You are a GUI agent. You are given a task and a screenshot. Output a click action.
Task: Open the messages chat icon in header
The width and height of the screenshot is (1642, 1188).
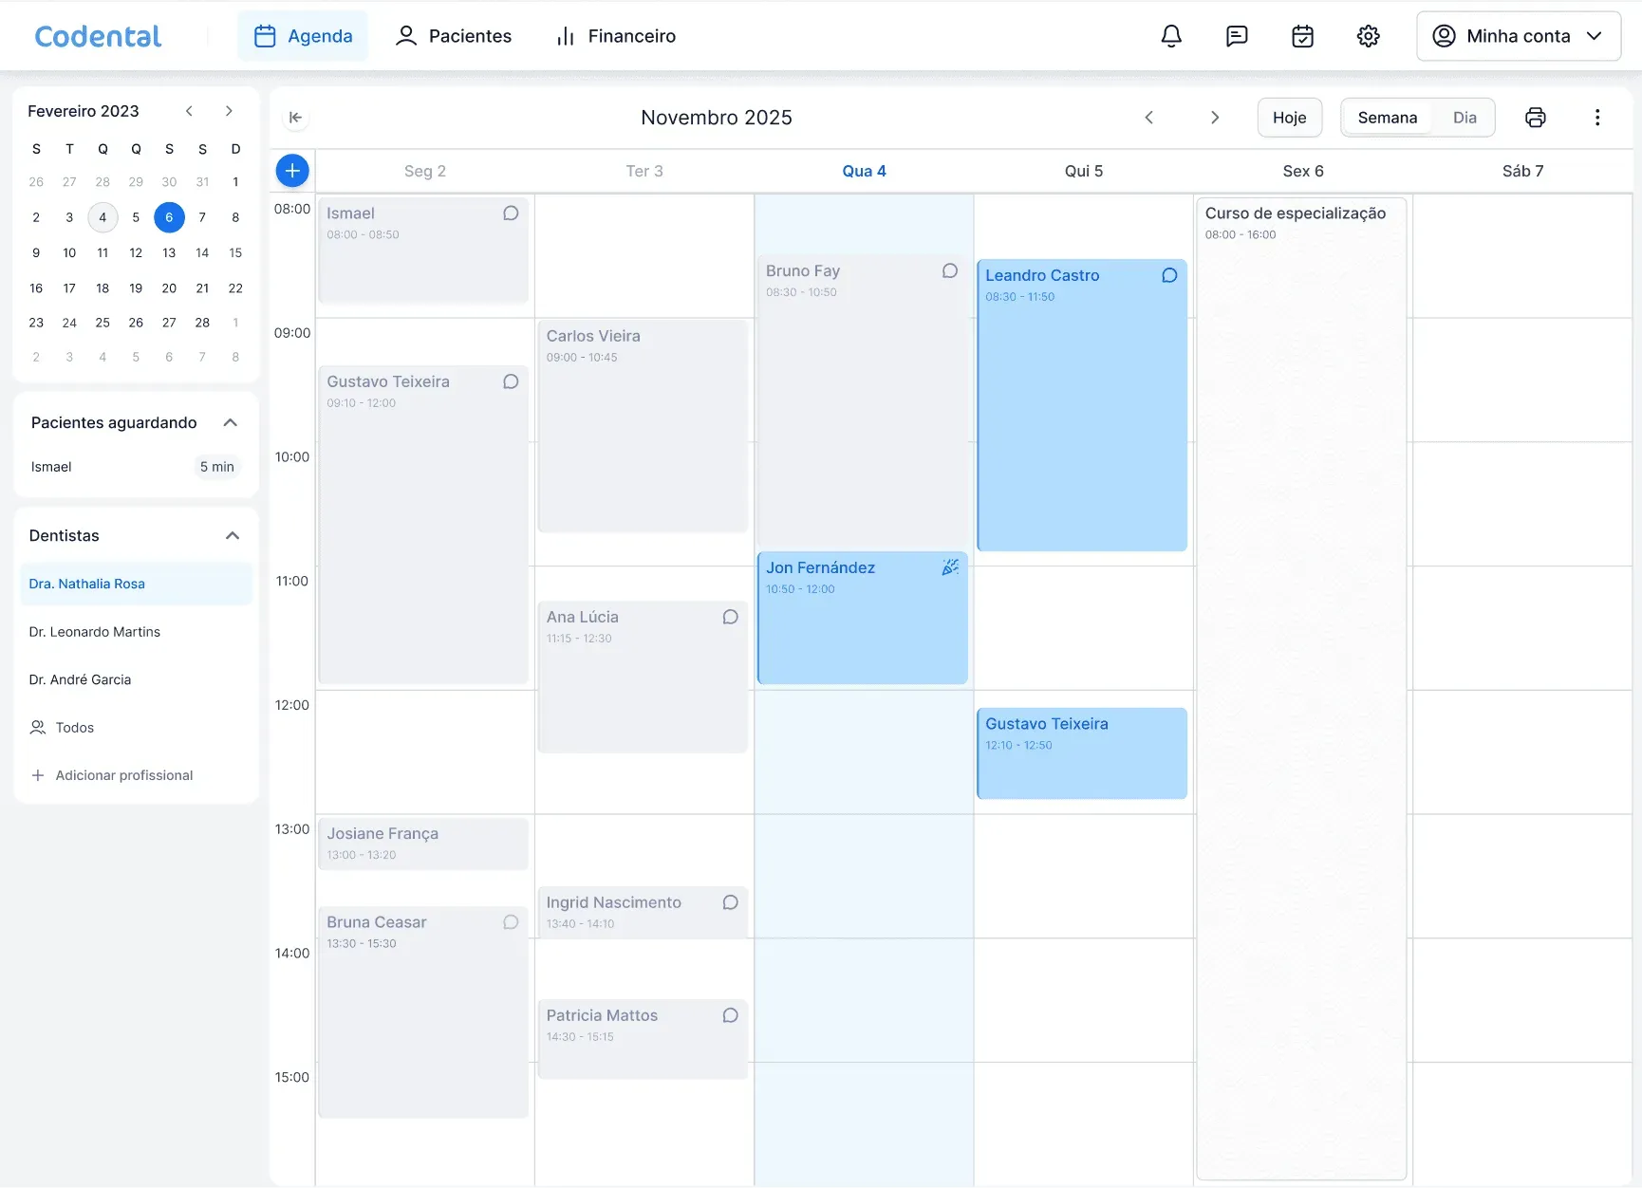(x=1237, y=36)
